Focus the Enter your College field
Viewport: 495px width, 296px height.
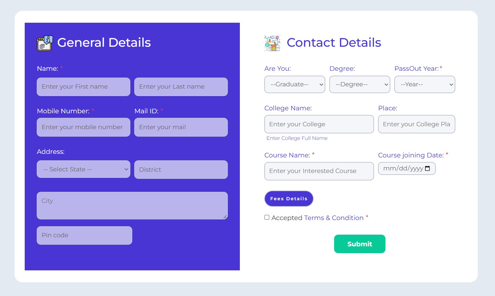(x=319, y=124)
